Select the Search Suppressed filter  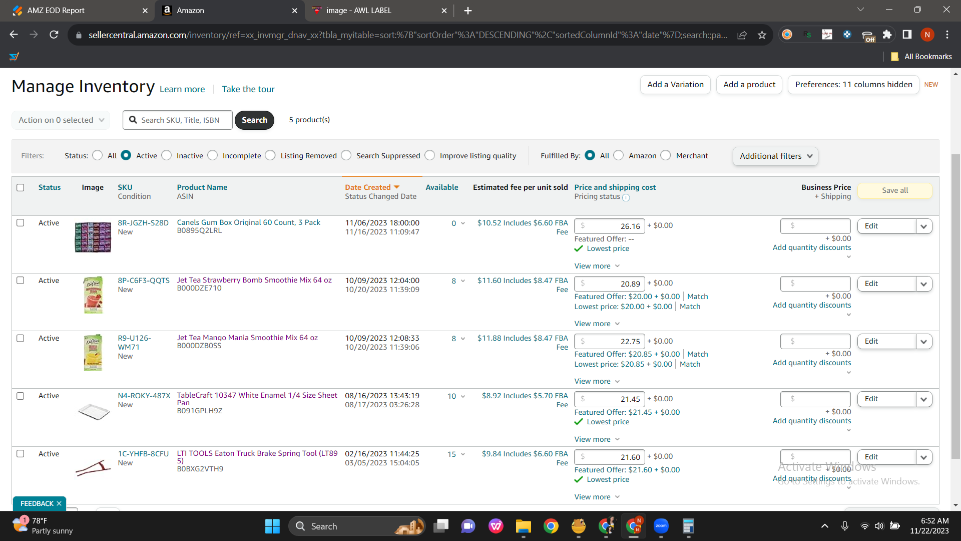pos(346,156)
